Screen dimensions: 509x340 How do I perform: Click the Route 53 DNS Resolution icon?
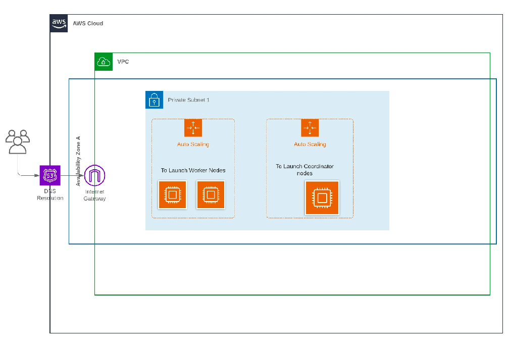(49, 175)
